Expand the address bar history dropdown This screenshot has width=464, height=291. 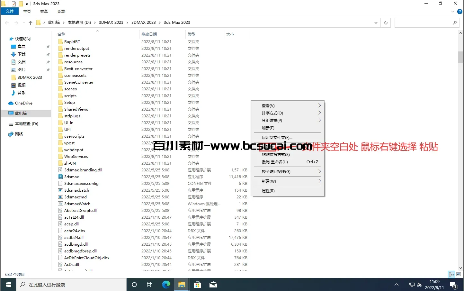pyautogui.click(x=376, y=23)
